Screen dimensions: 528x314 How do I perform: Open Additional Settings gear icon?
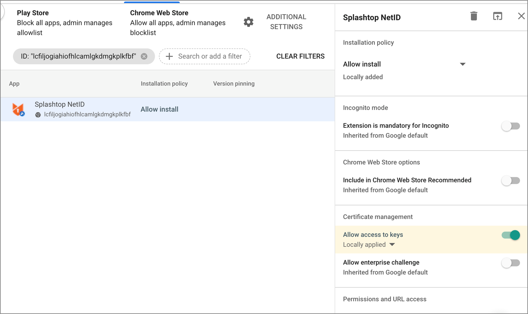(x=248, y=22)
